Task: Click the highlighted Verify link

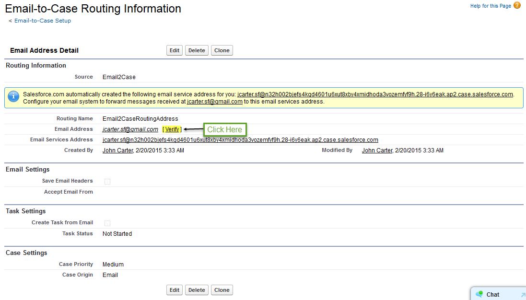Action: pyautogui.click(x=172, y=129)
